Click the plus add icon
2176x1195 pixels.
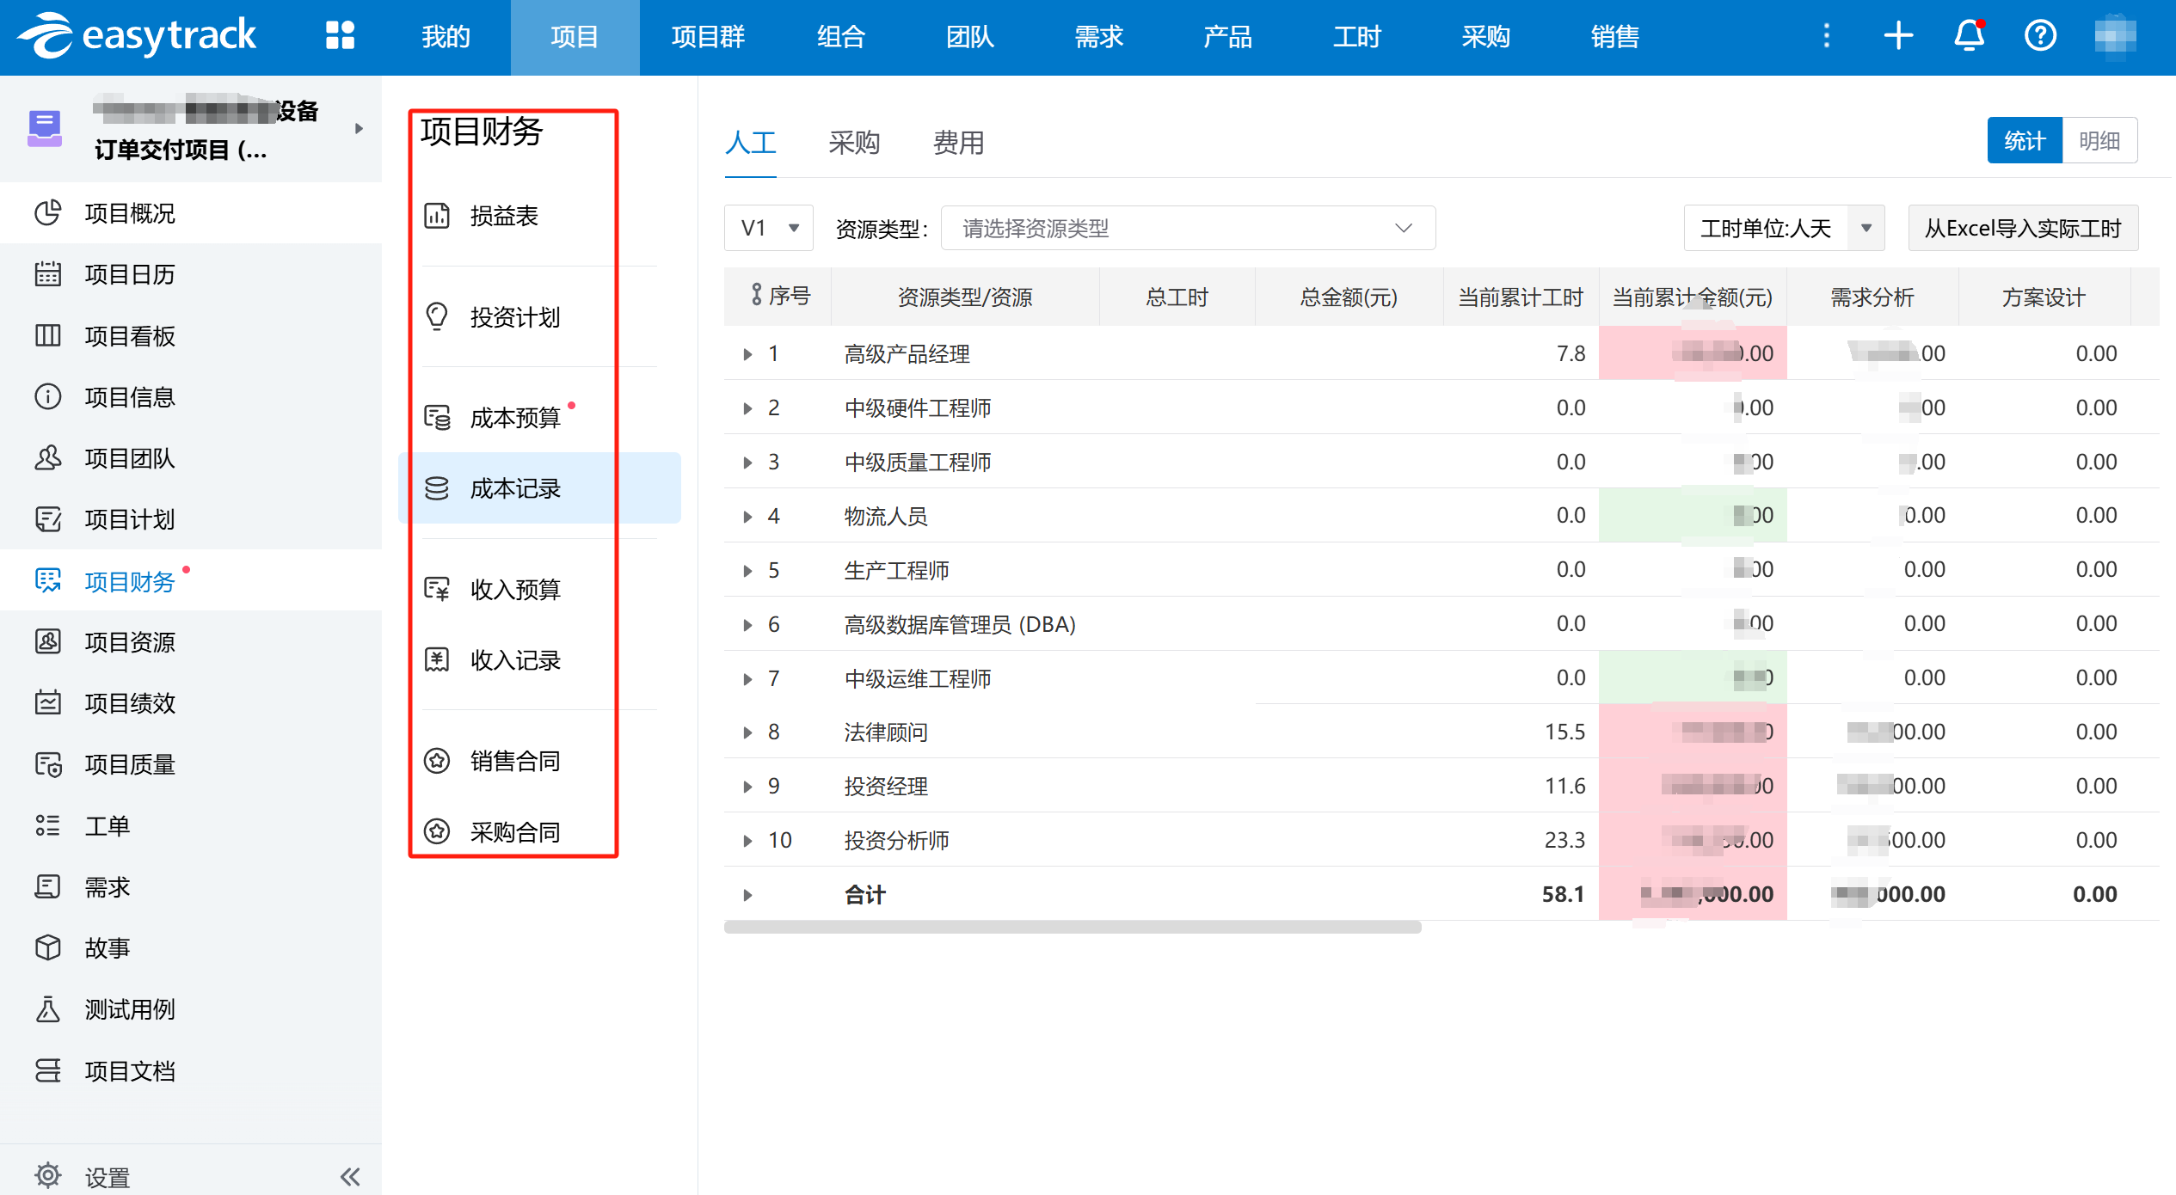tap(1898, 36)
